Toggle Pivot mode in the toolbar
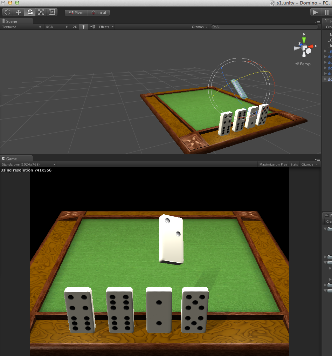Viewport: 332px width, 356px height. pyautogui.click(x=76, y=12)
